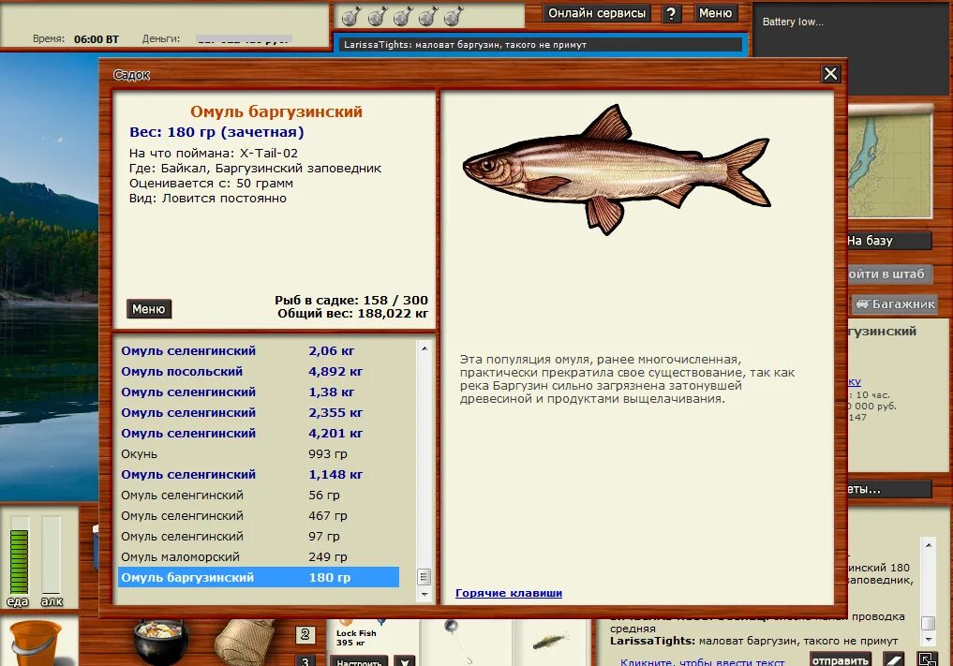Screen dimensions: 953x666
Task: Click the Омуль баргузинский title heading
Action: [275, 111]
